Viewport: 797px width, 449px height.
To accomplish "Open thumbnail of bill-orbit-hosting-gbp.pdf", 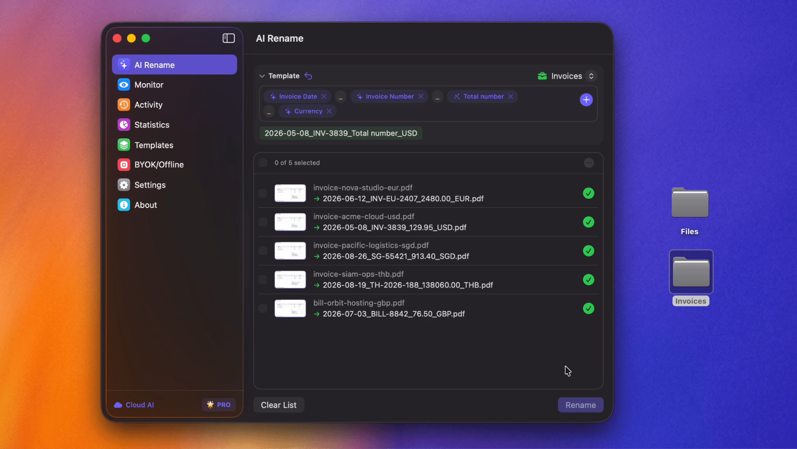I will 290,308.
